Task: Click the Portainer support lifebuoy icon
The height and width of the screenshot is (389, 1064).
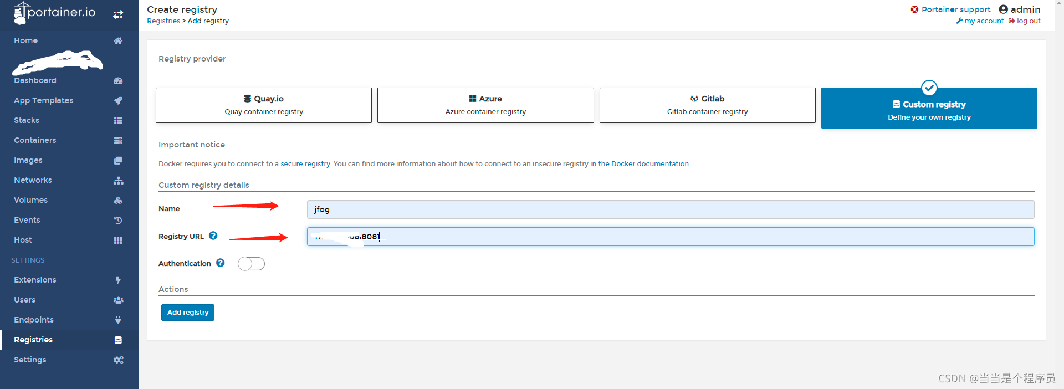Action: tap(914, 9)
